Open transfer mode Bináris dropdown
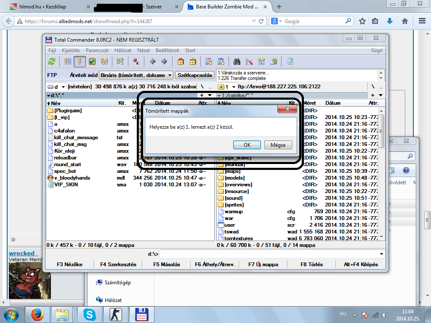The height and width of the screenshot is (323, 431). (136, 75)
